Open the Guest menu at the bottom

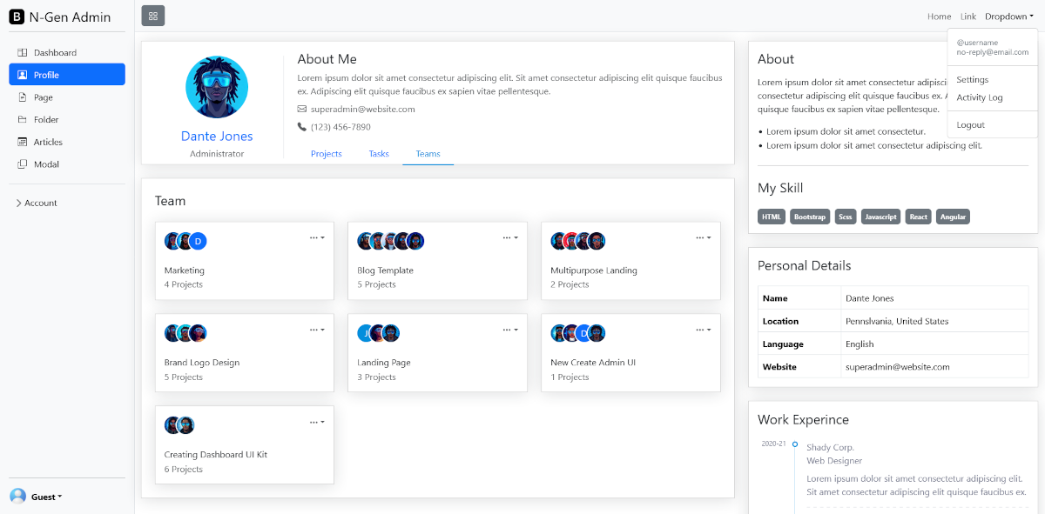[x=37, y=497]
